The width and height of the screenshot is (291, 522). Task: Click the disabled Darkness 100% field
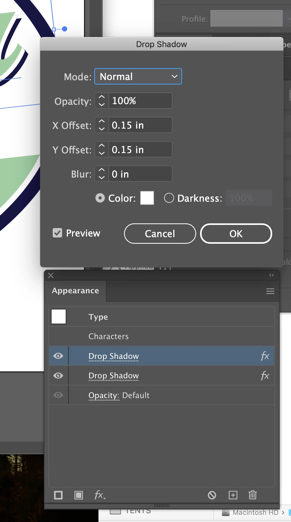click(x=249, y=198)
